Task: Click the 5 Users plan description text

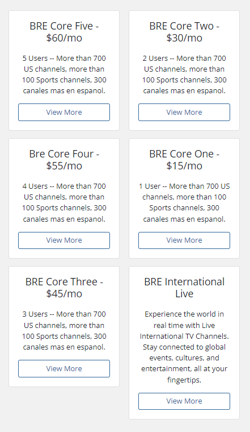Action: (64, 74)
